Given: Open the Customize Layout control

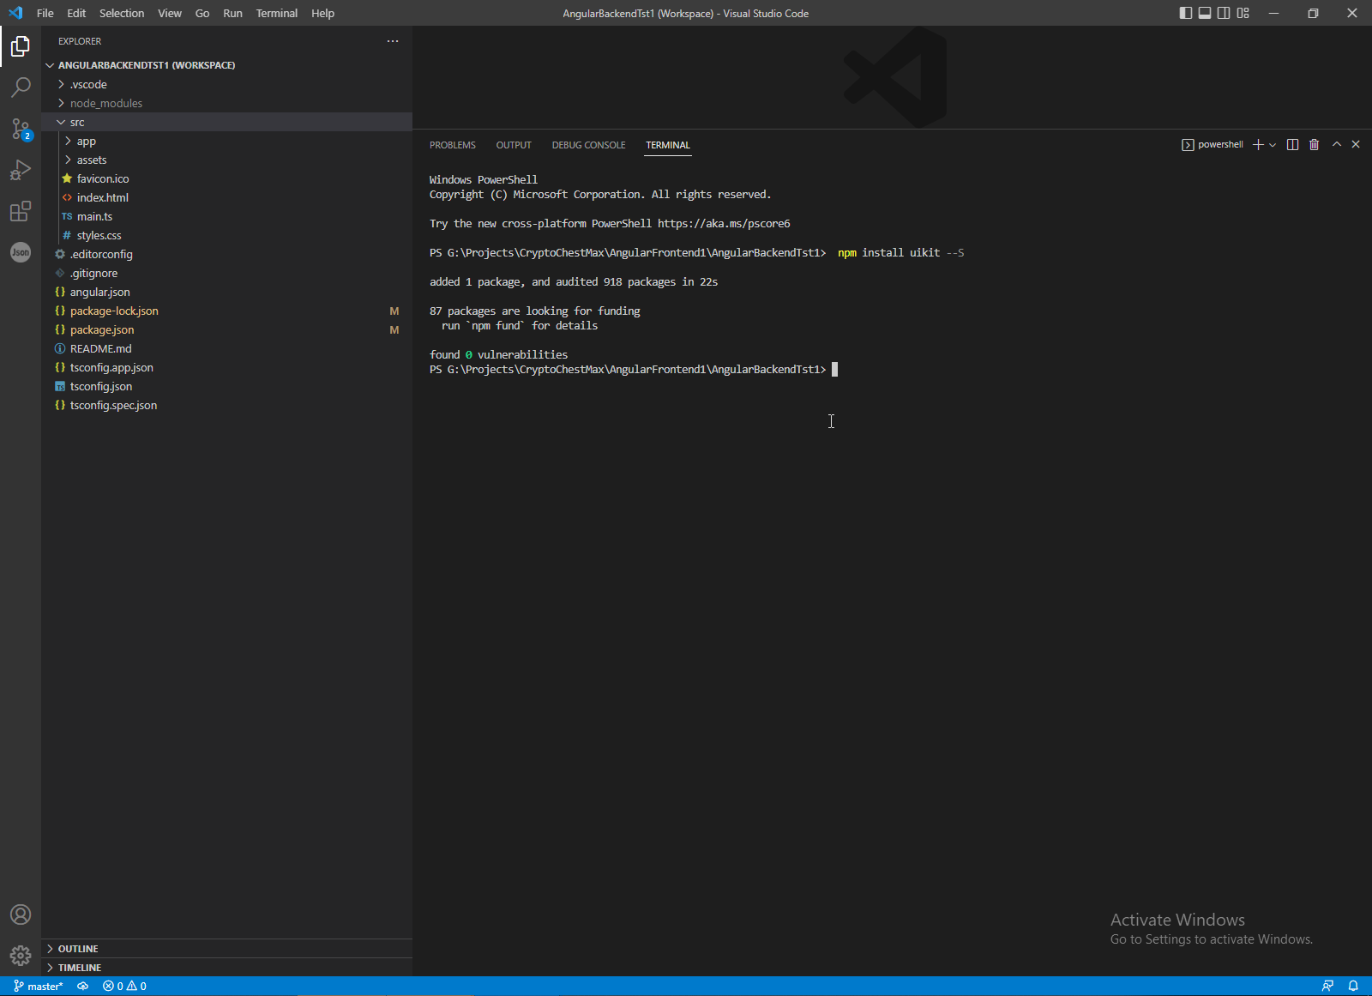Looking at the screenshot, I should click(x=1243, y=13).
